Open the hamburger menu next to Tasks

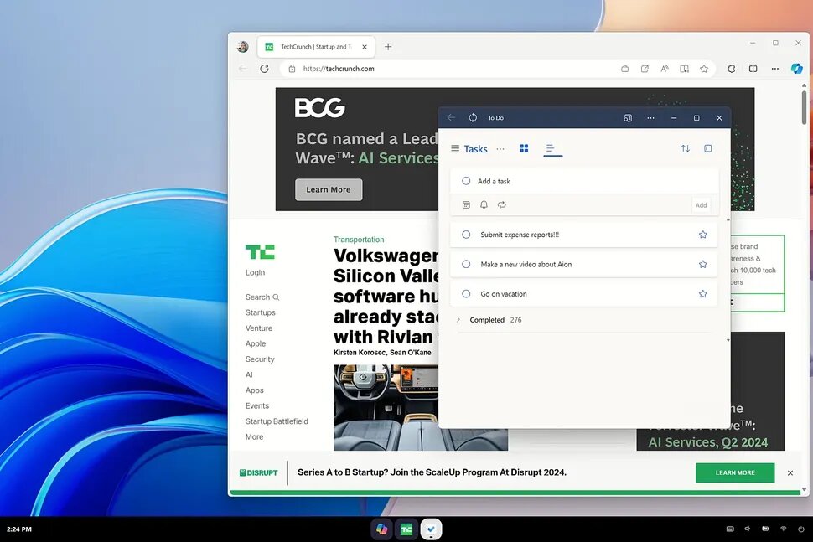(x=455, y=149)
